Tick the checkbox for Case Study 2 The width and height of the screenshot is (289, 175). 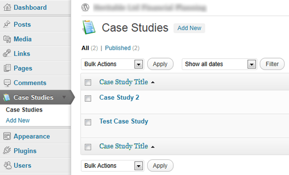88,98
